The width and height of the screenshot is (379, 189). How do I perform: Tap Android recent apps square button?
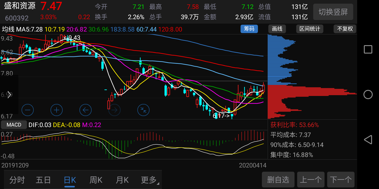click(x=368, y=49)
